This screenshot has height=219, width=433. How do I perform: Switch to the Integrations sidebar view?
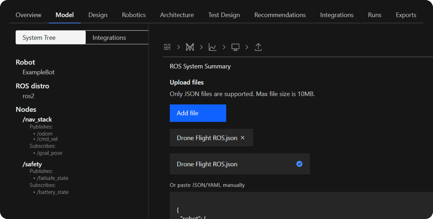109,37
